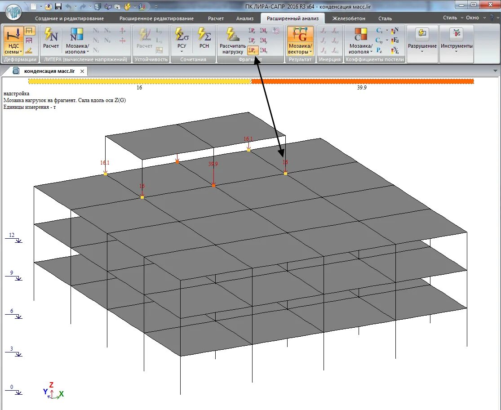Toggle the ΣPz highlighted fragment load button
This screenshot has height=410, width=501.
253,50
